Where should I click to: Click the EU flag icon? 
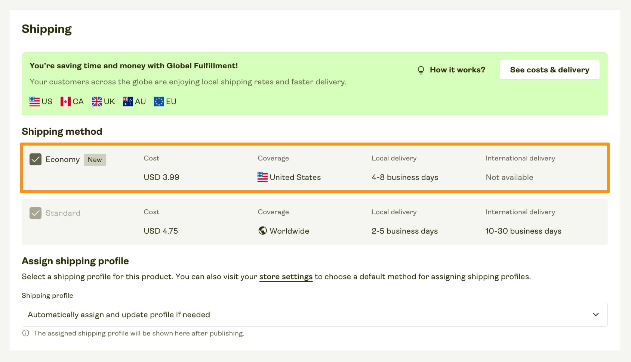pos(158,101)
